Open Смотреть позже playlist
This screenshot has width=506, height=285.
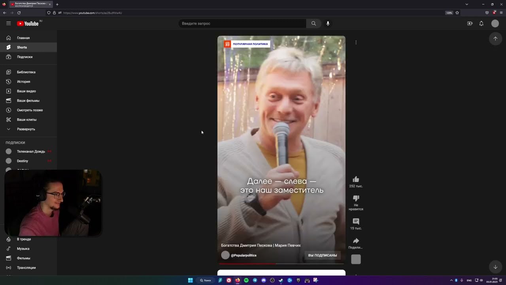(x=28, y=110)
